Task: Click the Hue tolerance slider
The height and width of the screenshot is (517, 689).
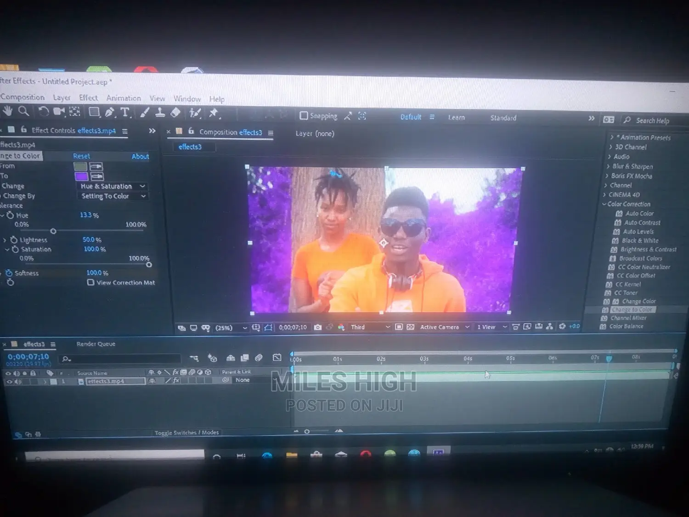Action: (53, 231)
